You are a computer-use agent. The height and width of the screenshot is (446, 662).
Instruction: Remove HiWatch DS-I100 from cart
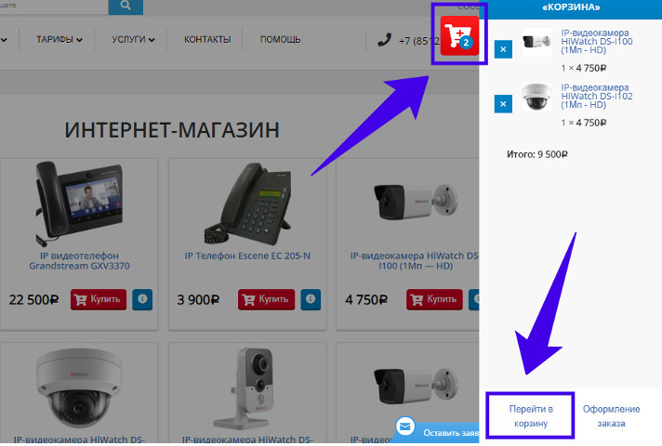(x=503, y=49)
